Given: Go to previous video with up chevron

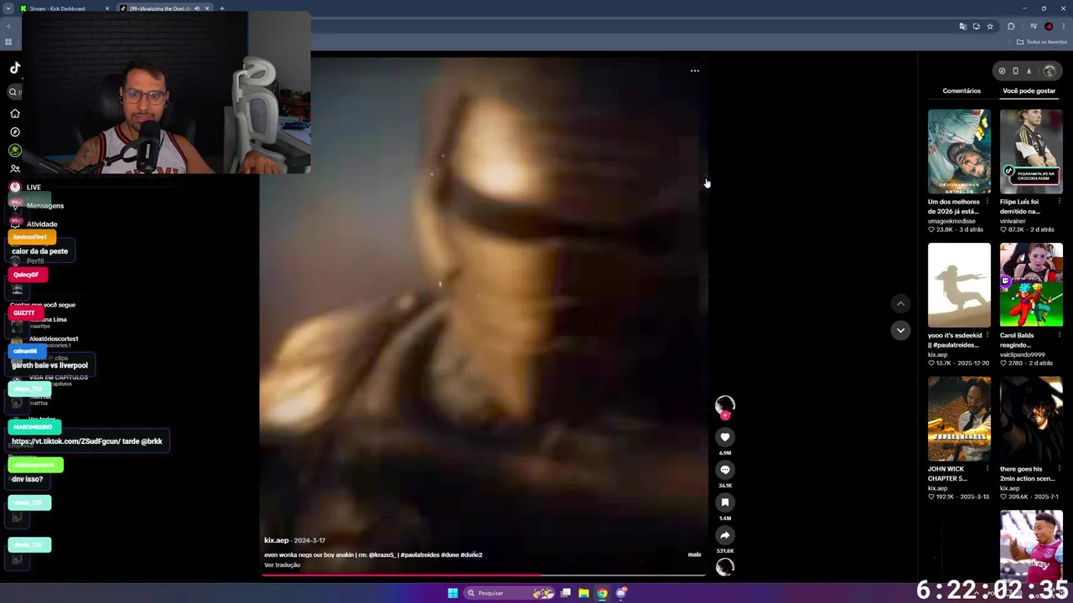Looking at the screenshot, I should tap(900, 303).
